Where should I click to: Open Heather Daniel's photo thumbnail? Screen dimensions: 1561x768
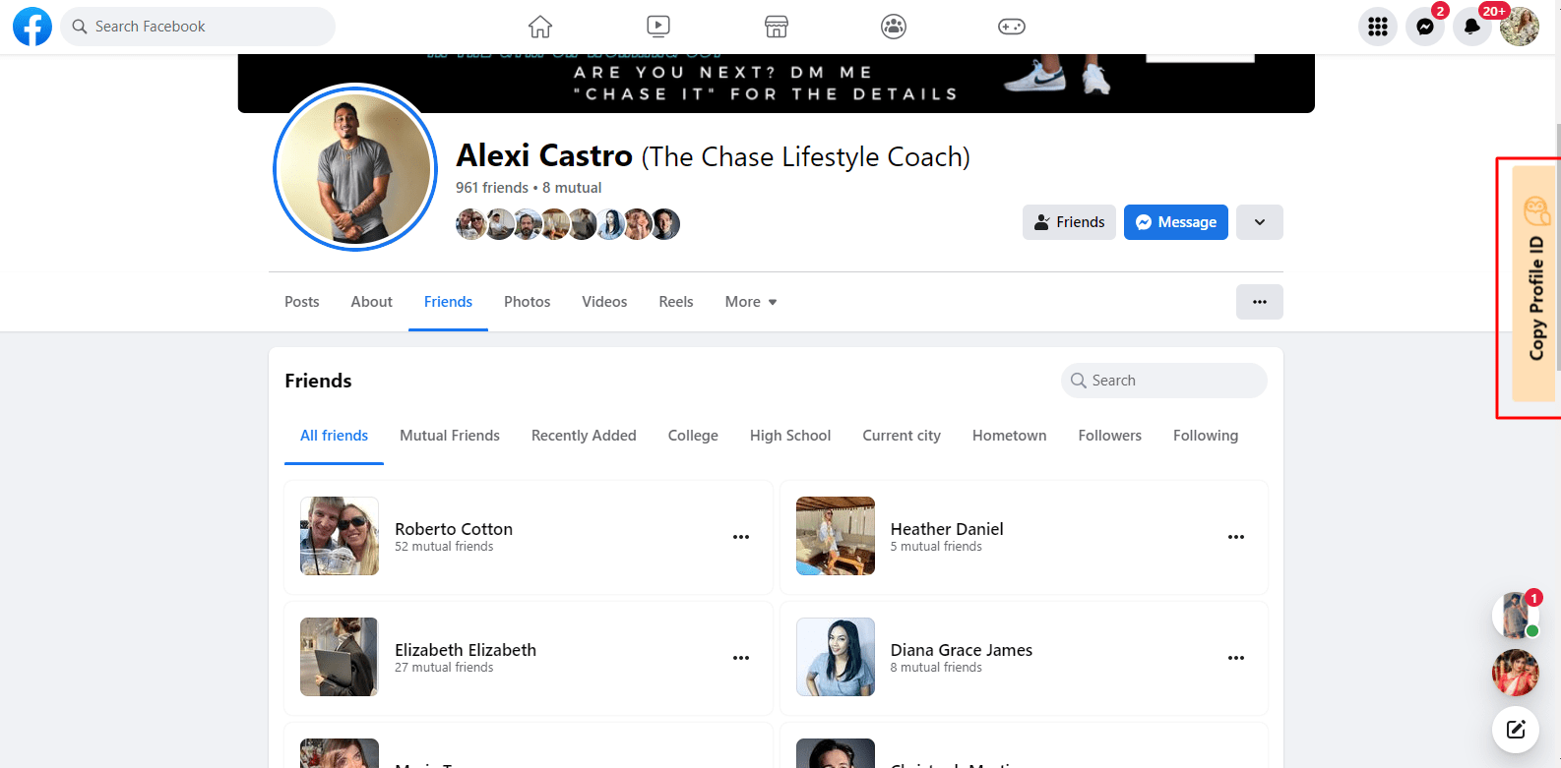pyautogui.click(x=836, y=536)
